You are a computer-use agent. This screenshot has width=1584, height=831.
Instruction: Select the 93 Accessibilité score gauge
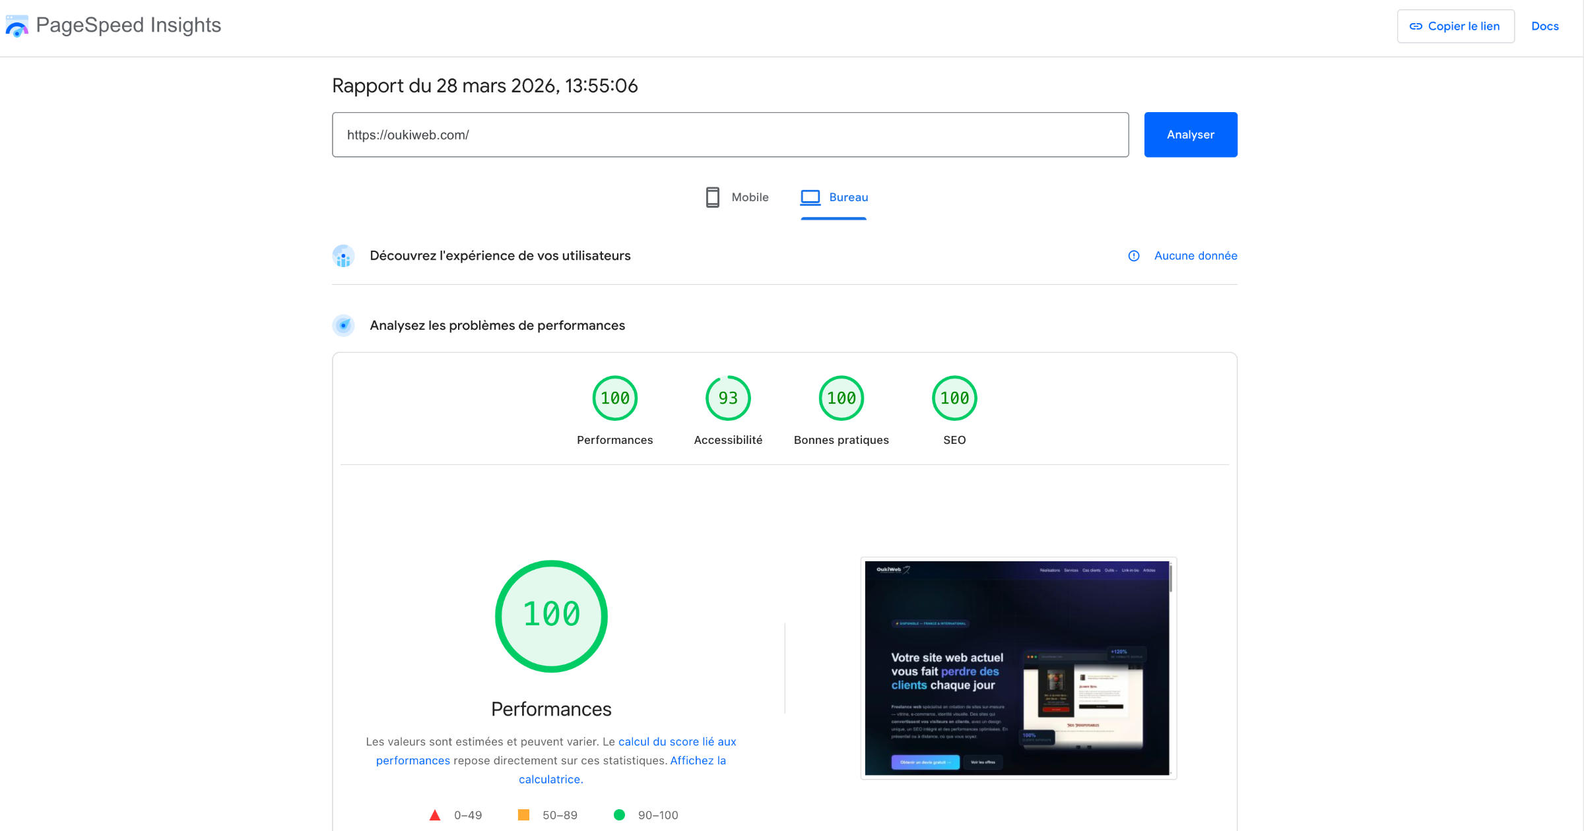click(727, 398)
